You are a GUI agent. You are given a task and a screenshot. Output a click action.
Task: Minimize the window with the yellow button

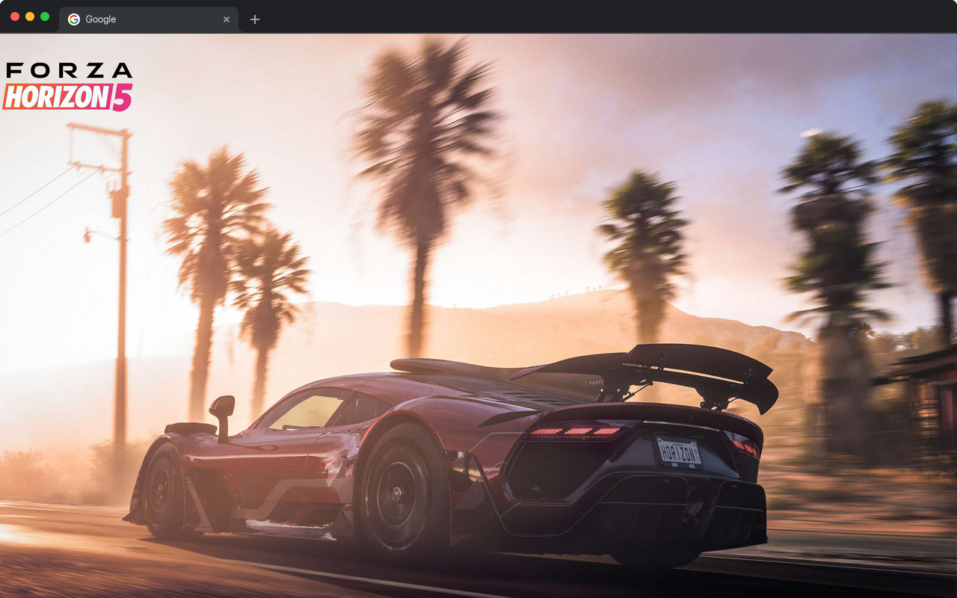(30, 16)
